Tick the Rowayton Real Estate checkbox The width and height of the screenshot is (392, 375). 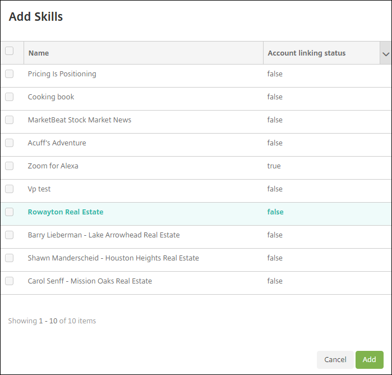9,212
